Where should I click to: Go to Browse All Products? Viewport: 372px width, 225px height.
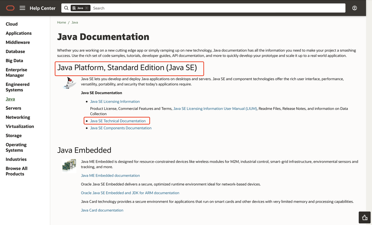(17, 171)
